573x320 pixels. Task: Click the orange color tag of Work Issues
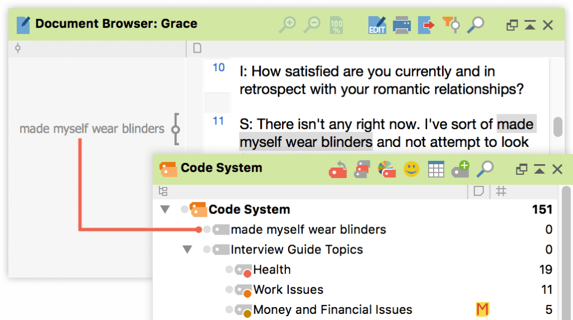(247, 293)
